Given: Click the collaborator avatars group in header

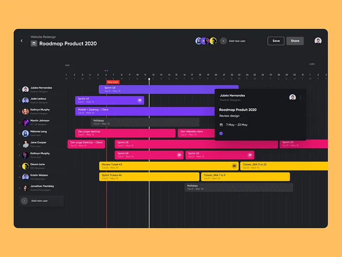Looking at the screenshot, I should (206, 41).
